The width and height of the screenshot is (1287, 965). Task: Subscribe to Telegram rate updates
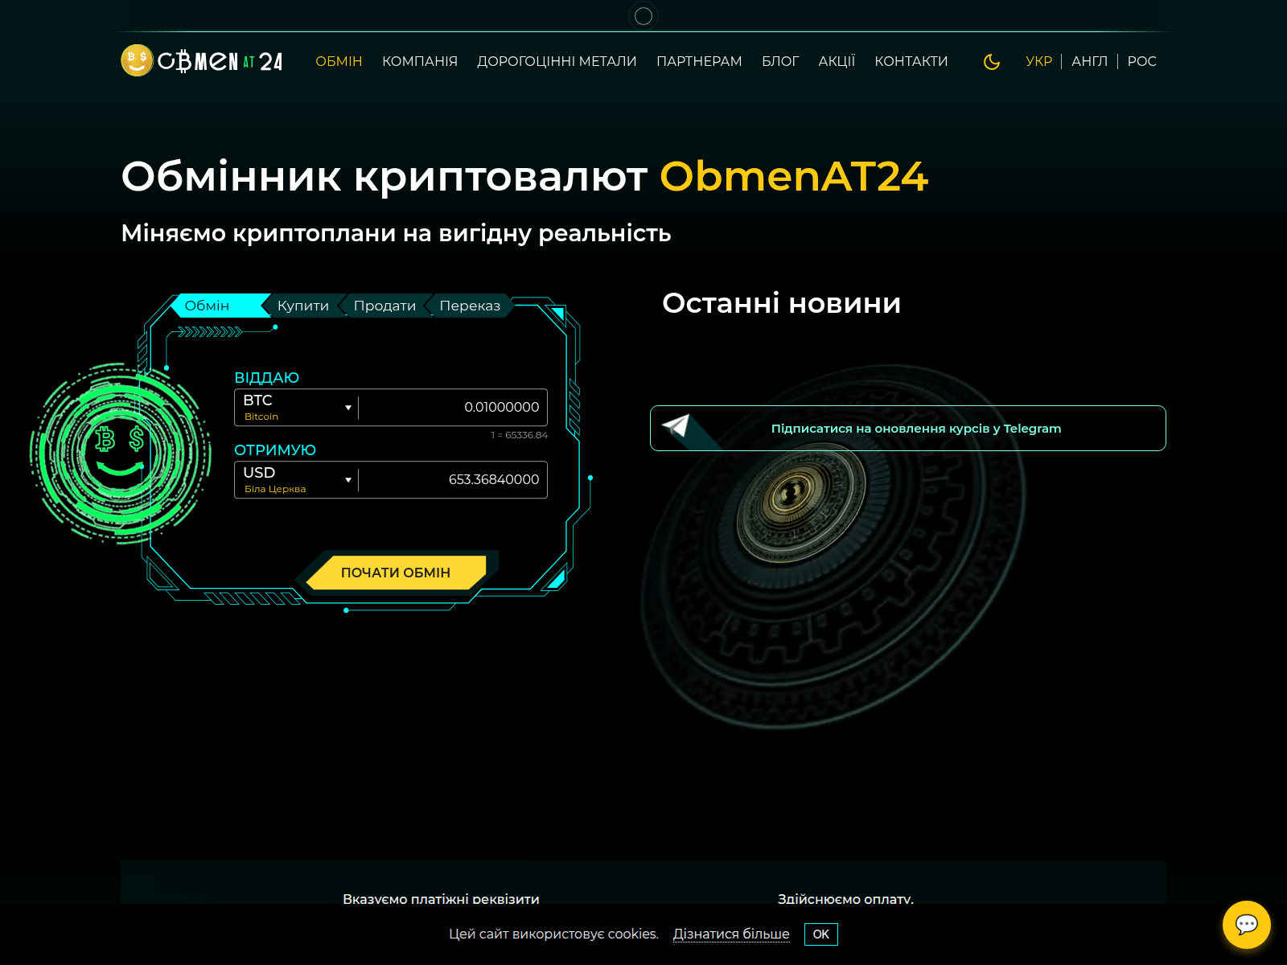[907, 429]
